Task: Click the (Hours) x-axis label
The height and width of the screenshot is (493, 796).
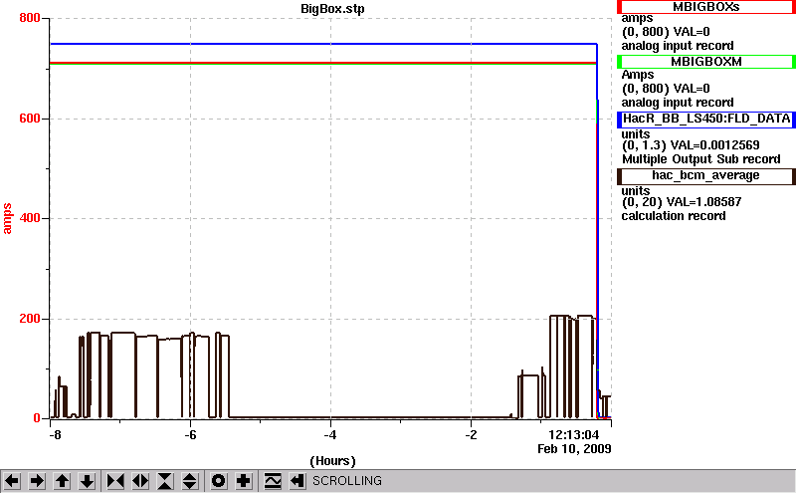Action: [332, 461]
